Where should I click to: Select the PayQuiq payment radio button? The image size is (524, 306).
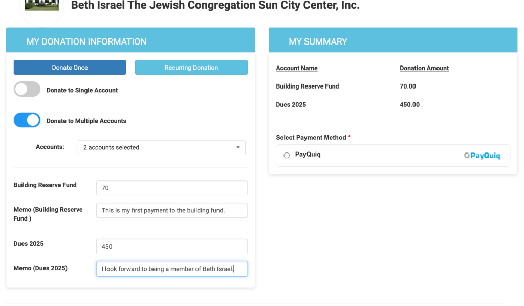click(287, 155)
